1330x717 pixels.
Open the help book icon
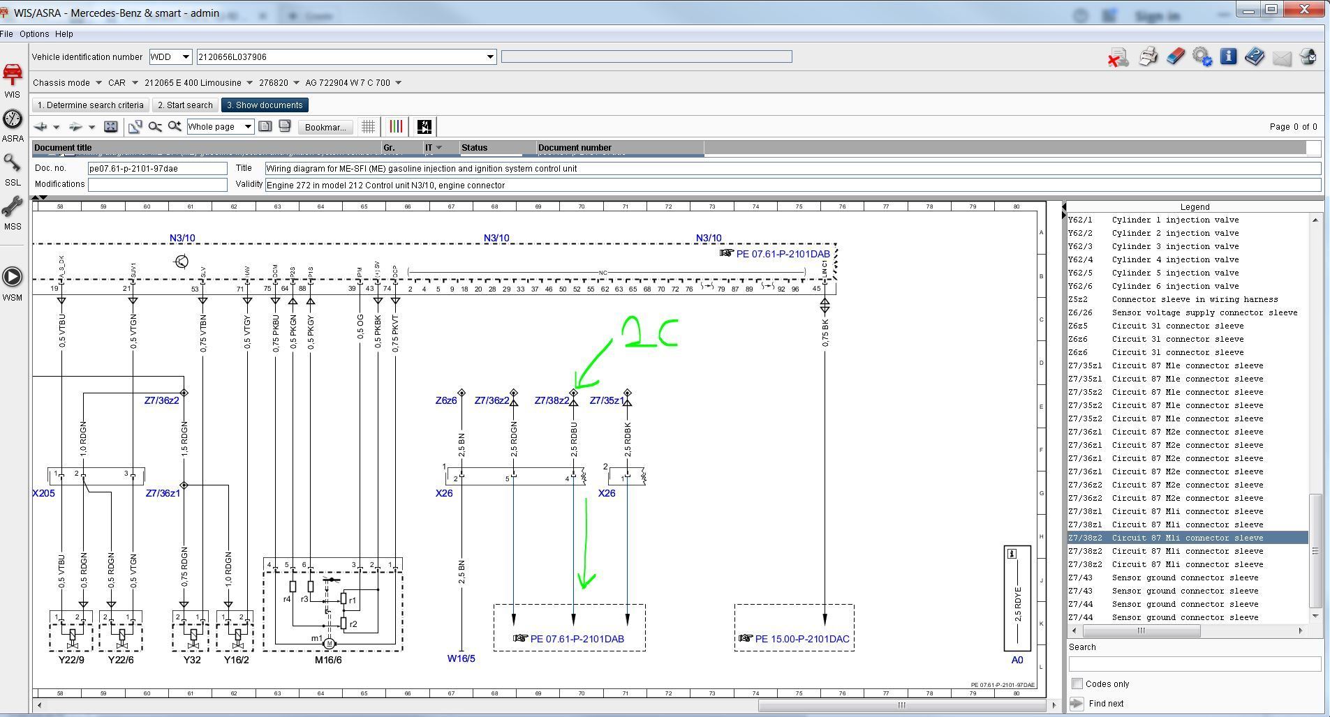pyautogui.click(x=1255, y=57)
